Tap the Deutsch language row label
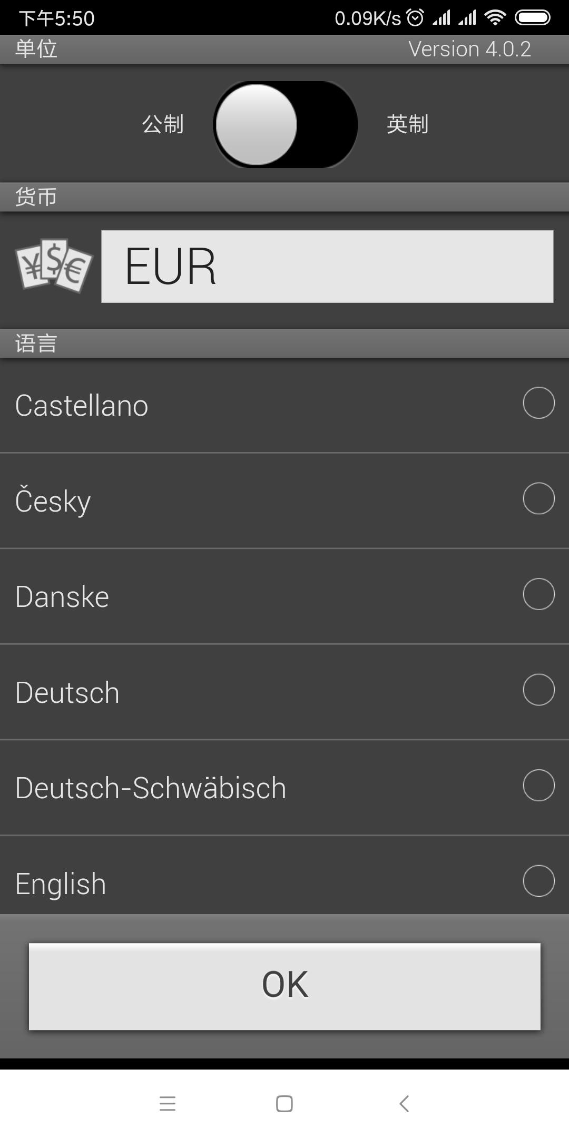 click(67, 692)
